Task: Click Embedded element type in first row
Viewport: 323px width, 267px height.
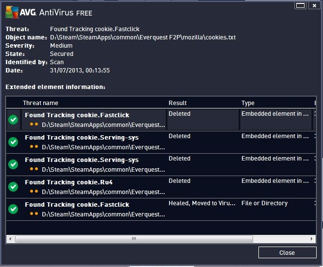Action: point(275,114)
